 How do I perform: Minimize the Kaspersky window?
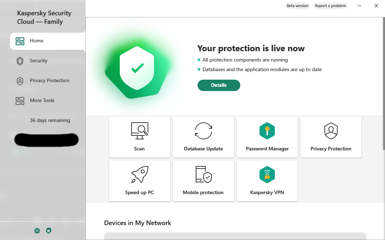(359, 6)
